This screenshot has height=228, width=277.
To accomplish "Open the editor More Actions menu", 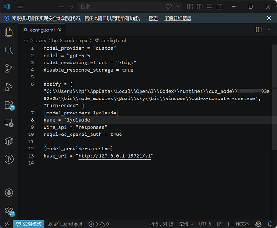I will pyautogui.click(x=268, y=30).
